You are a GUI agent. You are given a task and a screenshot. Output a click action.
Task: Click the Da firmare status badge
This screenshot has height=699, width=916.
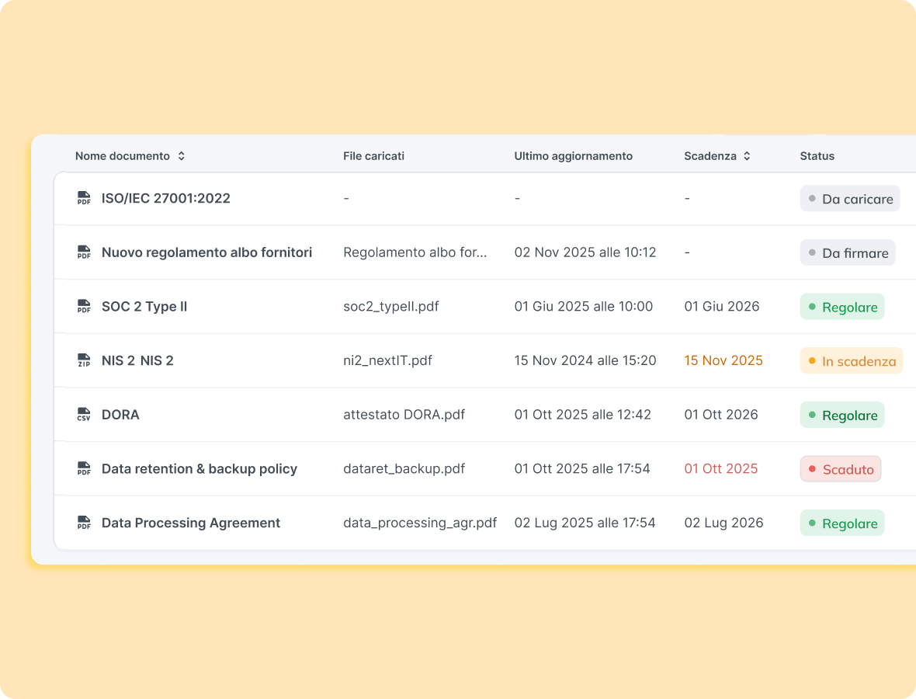point(847,252)
